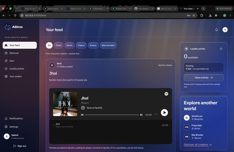Click the Chrome profile avatar A
Viewport: 234px width, 152px height.
pos(224,15)
